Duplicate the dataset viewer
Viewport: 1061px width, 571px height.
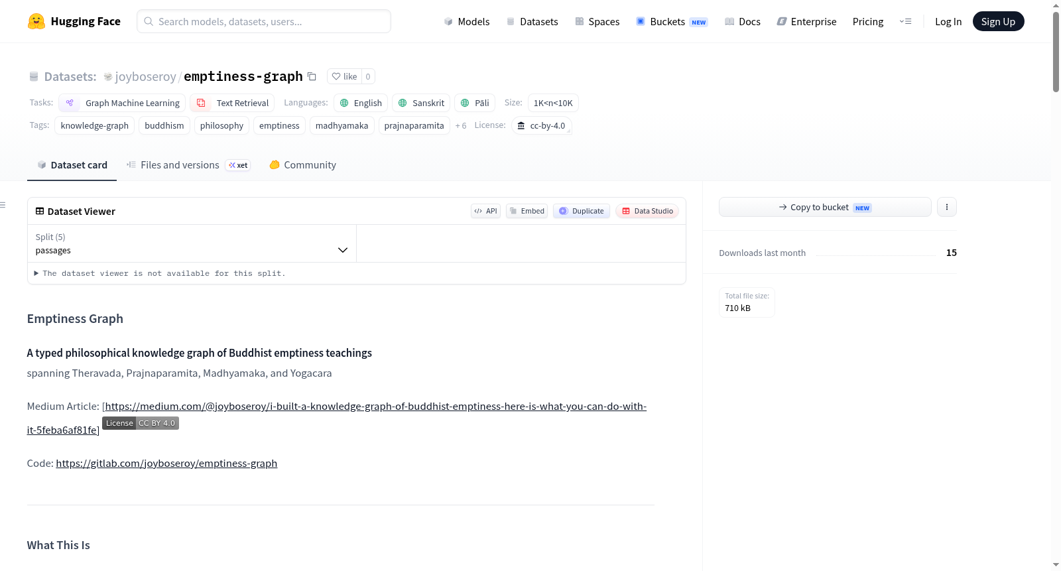pyautogui.click(x=581, y=211)
